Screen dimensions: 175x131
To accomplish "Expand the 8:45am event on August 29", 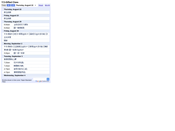I will 26,28.
